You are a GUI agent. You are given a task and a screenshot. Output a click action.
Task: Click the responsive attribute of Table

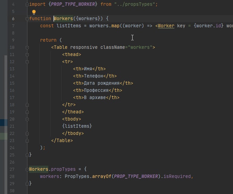84,47
